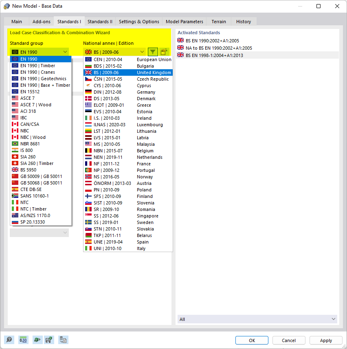The height and width of the screenshot is (349, 347).
Task: Collapse the Standard group EN 1990 dropdown
Action: point(39,52)
